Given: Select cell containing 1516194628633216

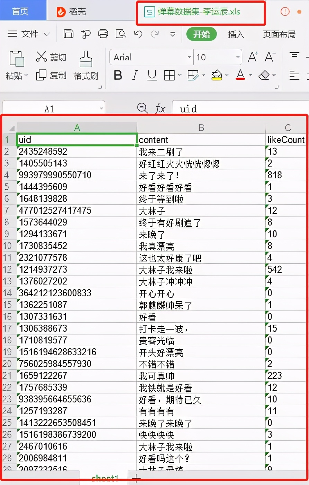Looking at the screenshot, I should point(77,352).
